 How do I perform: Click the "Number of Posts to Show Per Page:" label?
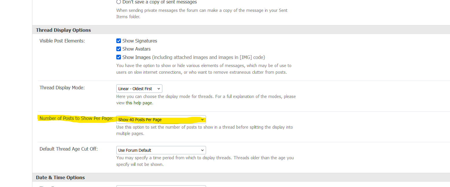[76, 118]
